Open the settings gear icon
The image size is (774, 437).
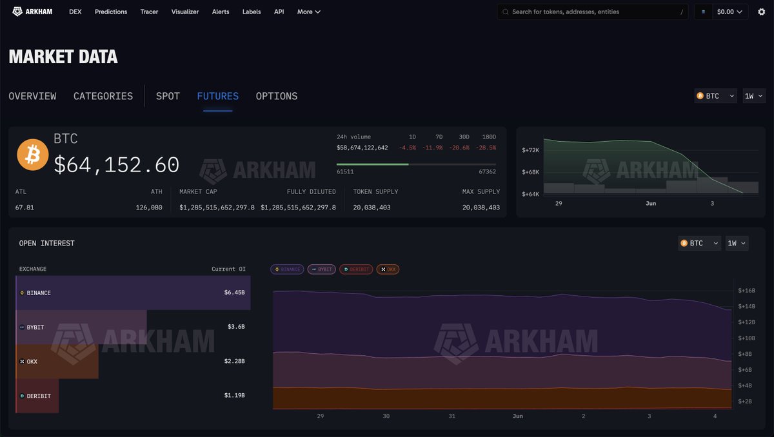(x=761, y=12)
